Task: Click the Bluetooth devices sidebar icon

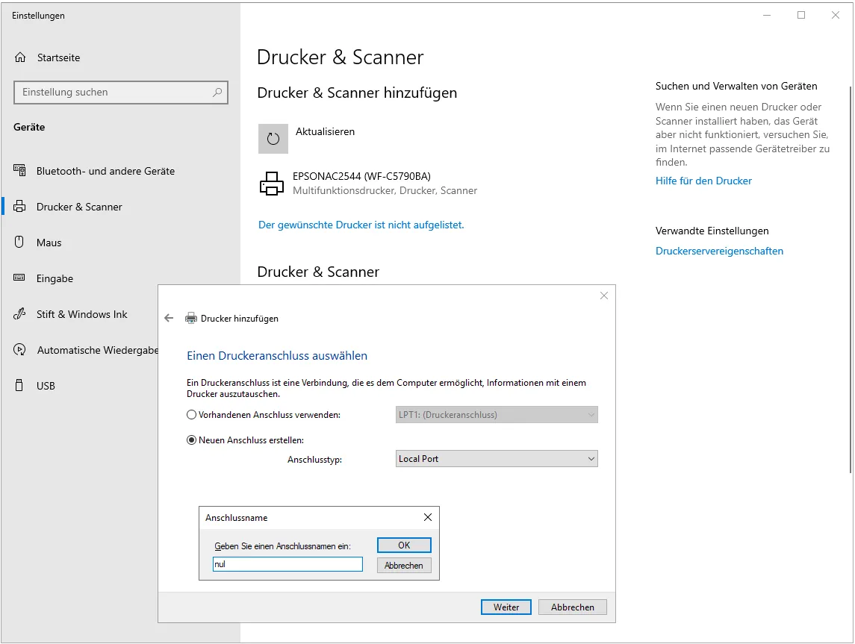Action: click(x=19, y=171)
